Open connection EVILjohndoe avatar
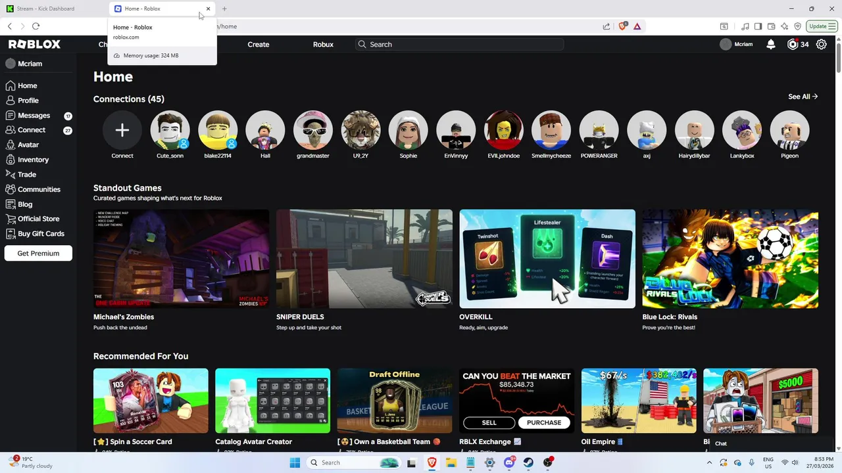The height and width of the screenshot is (473, 842). click(504, 130)
